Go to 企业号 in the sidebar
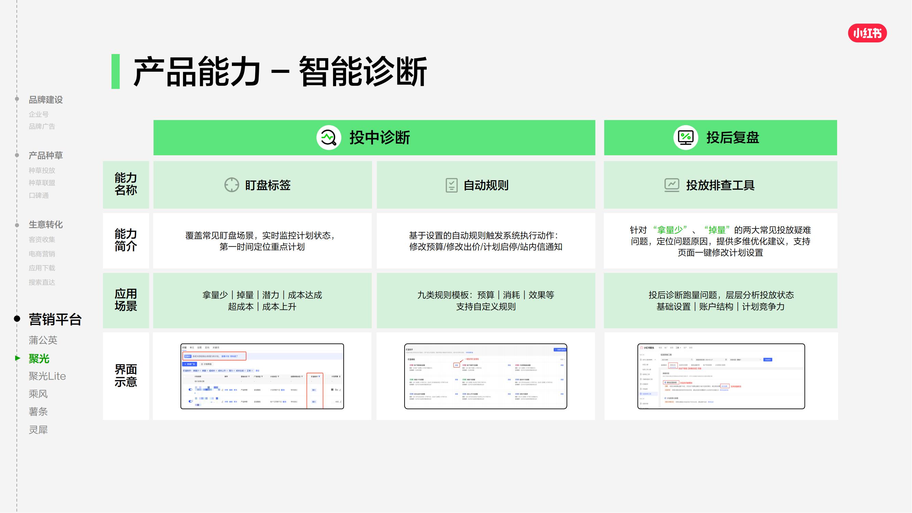The width and height of the screenshot is (912, 513). pos(39,114)
